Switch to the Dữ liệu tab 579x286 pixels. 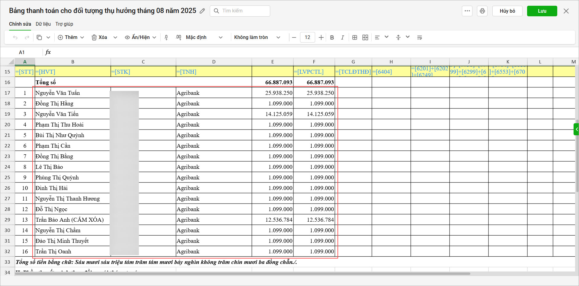[43, 24]
